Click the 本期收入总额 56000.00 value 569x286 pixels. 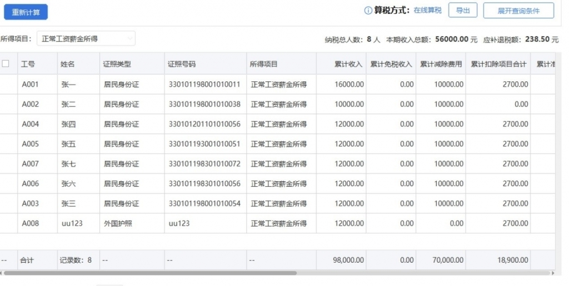pyautogui.click(x=452, y=39)
